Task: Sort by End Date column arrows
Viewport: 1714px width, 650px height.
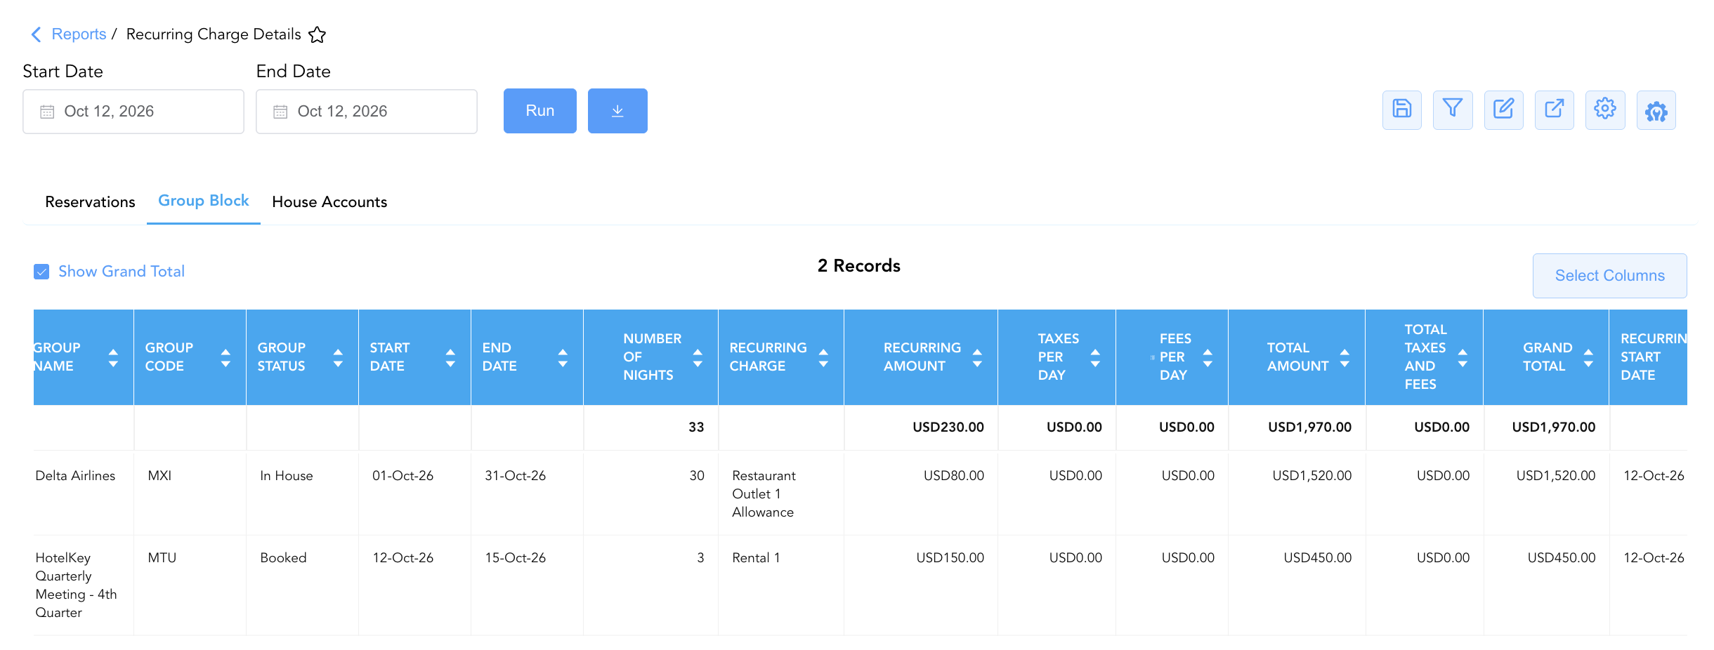Action: pyautogui.click(x=563, y=357)
